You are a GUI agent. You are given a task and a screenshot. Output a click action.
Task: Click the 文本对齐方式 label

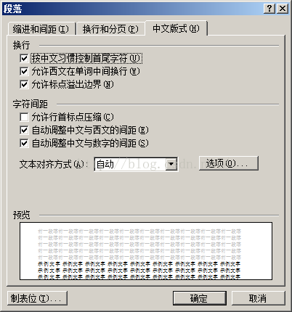tap(52, 165)
